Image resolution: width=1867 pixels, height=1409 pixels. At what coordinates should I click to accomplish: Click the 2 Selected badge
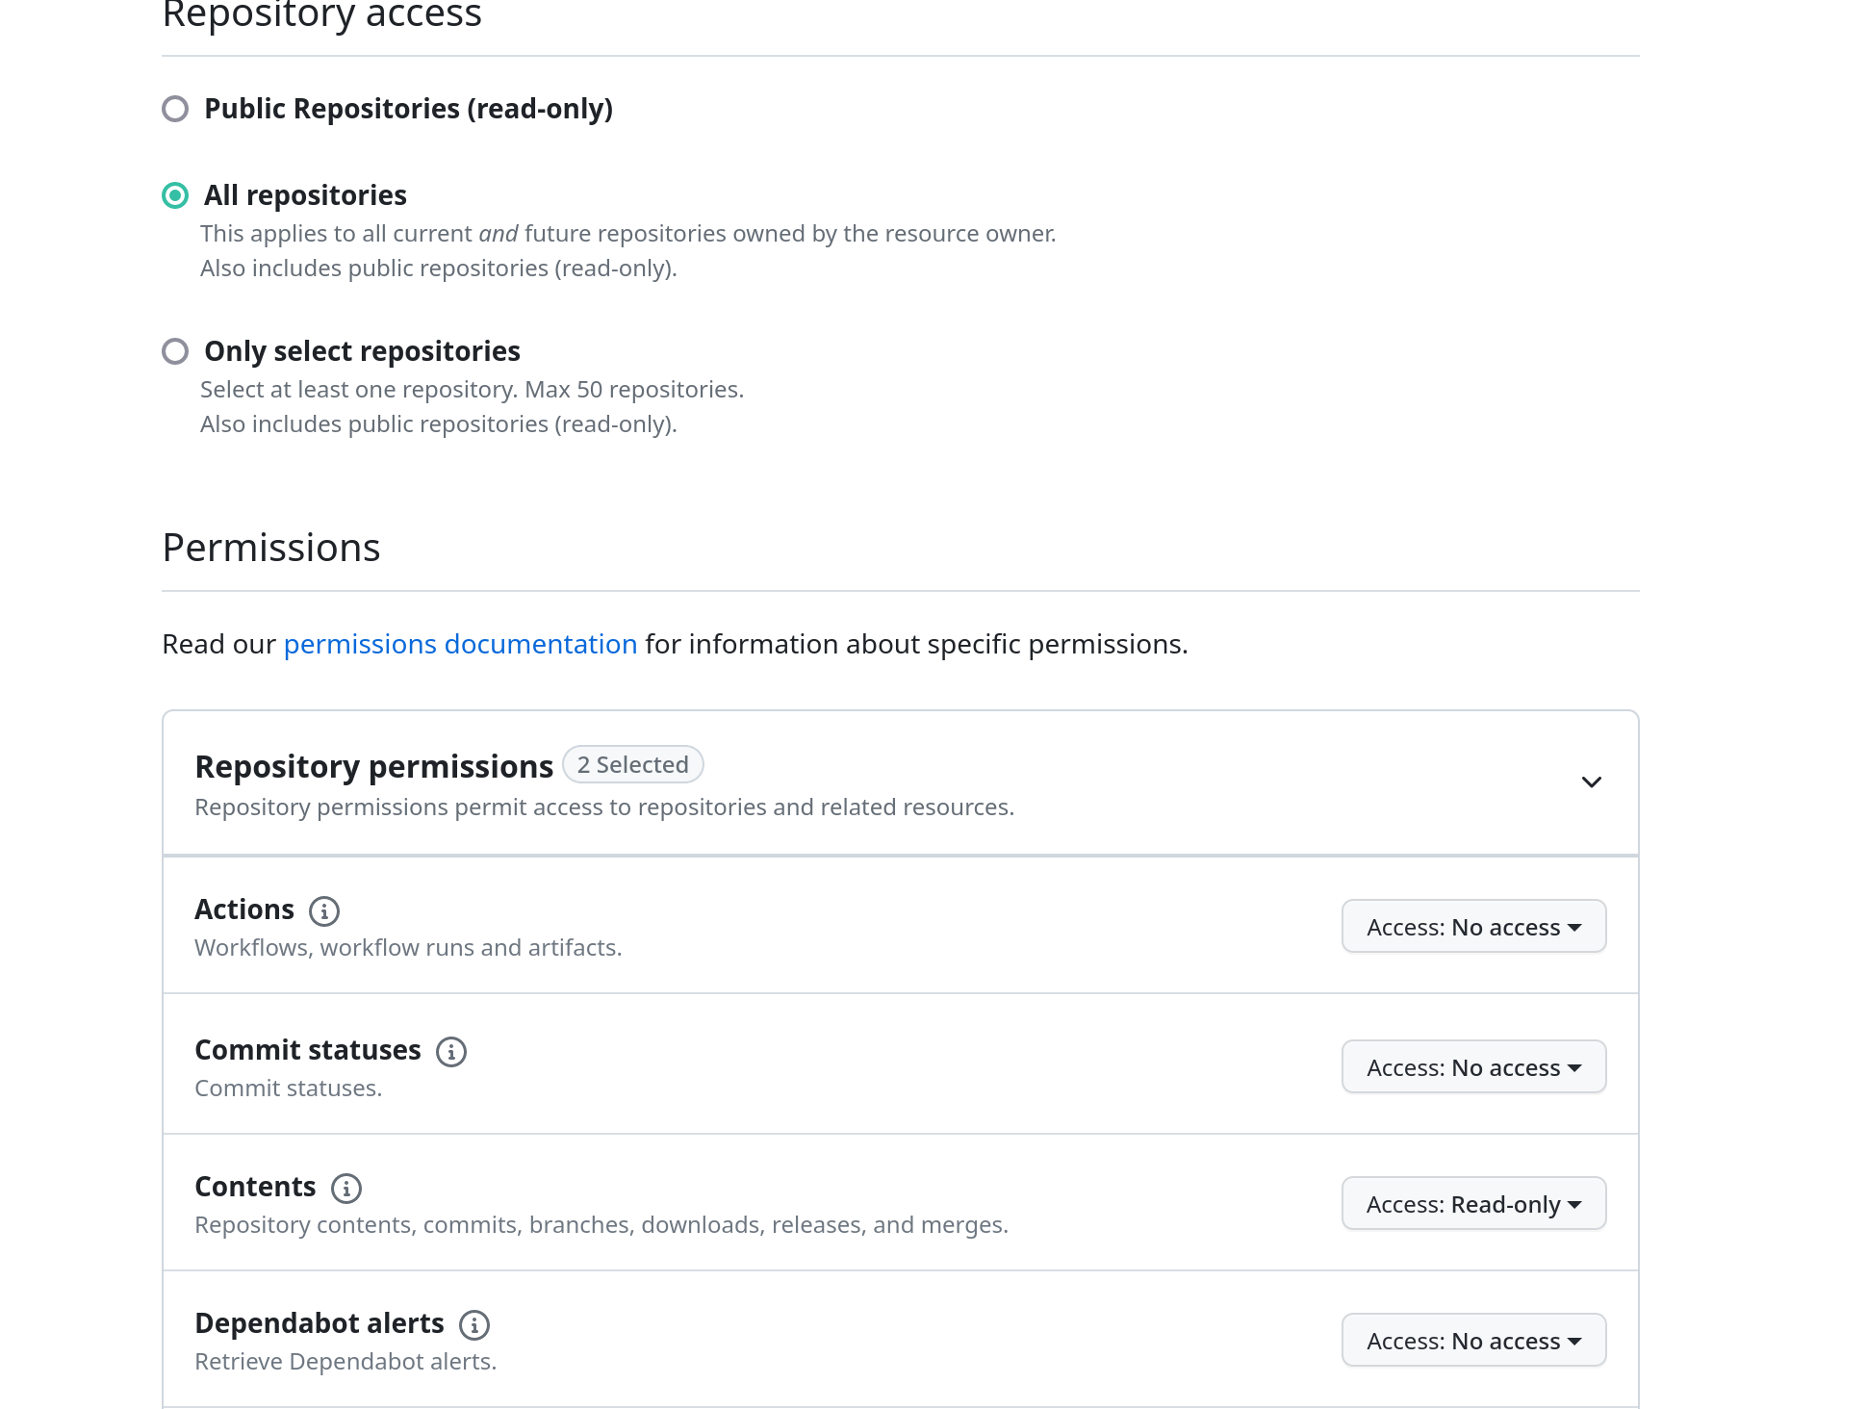(633, 765)
